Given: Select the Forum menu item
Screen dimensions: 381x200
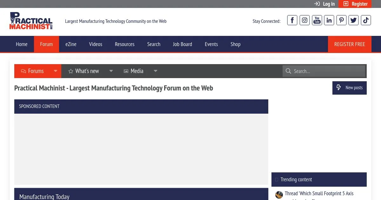Looking at the screenshot, I should click(46, 44).
